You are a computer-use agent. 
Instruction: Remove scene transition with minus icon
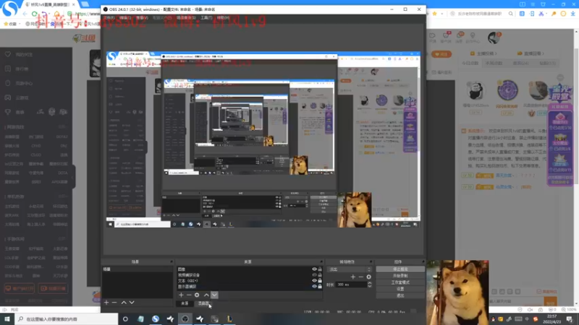(360, 277)
